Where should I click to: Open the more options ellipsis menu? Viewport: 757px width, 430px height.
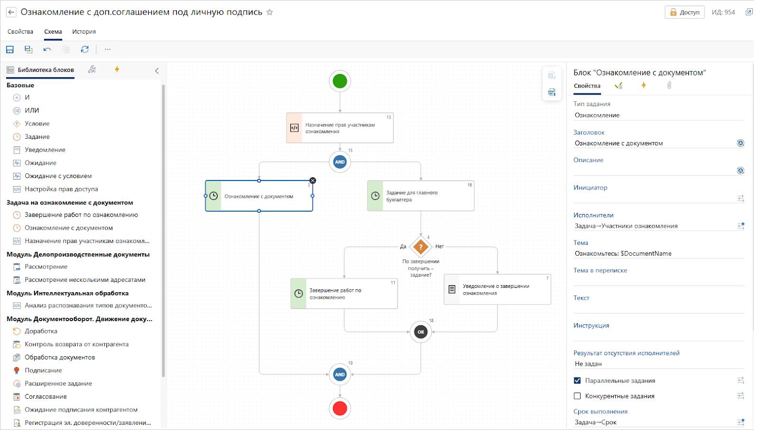pyautogui.click(x=108, y=49)
